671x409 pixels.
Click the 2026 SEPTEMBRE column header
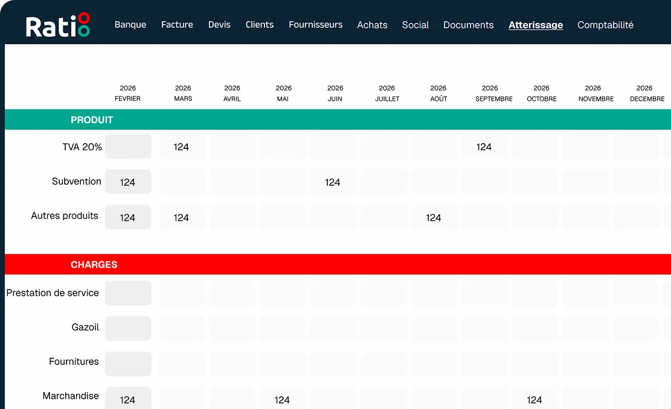493,93
